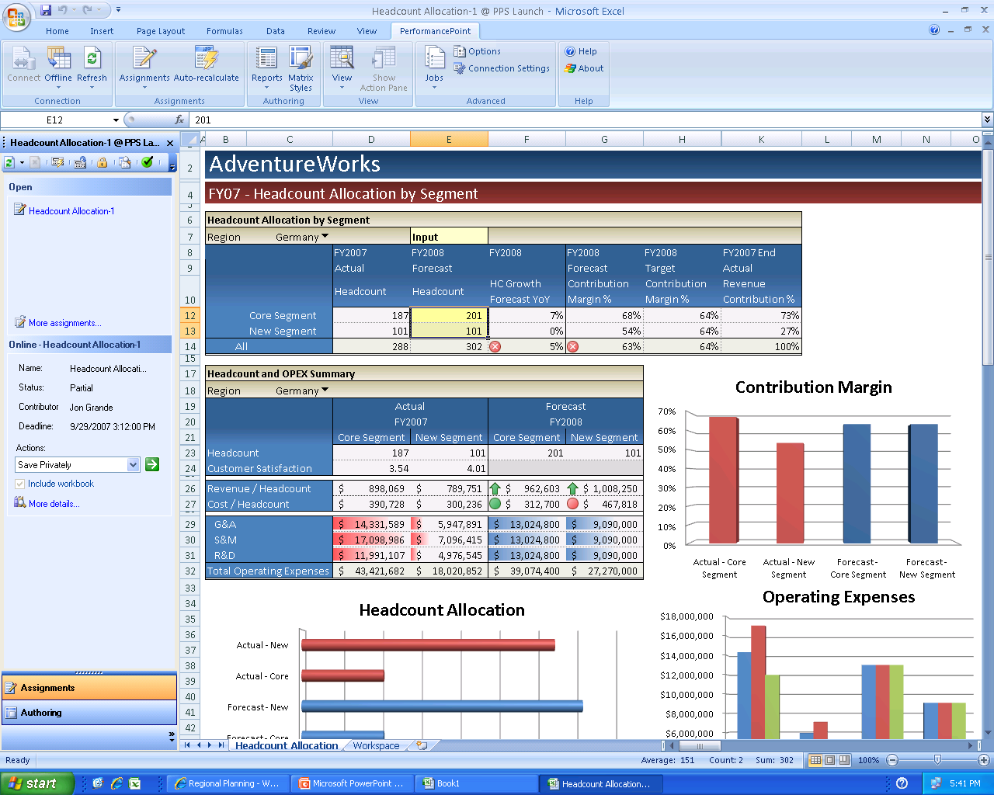Click the vertical scrollbar down arrow
Viewport: 994px width, 795px height.
click(988, 731)
